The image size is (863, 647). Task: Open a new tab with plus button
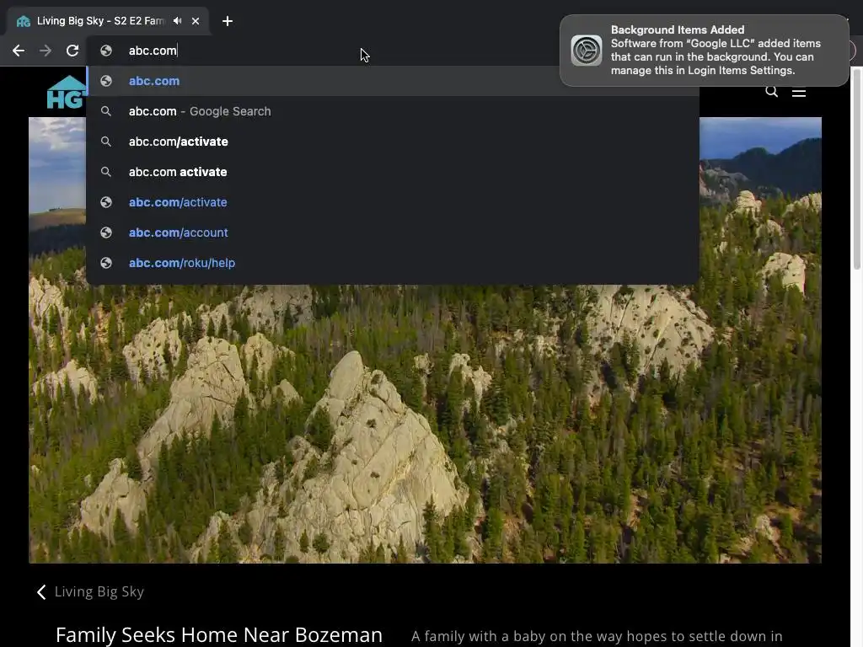pyautogui.click(x=228, y=21)
